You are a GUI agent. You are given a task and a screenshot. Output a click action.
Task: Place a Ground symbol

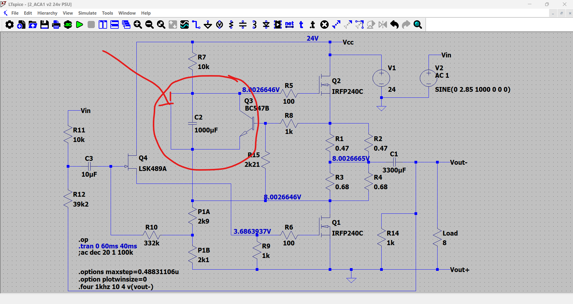coord(208,25)
